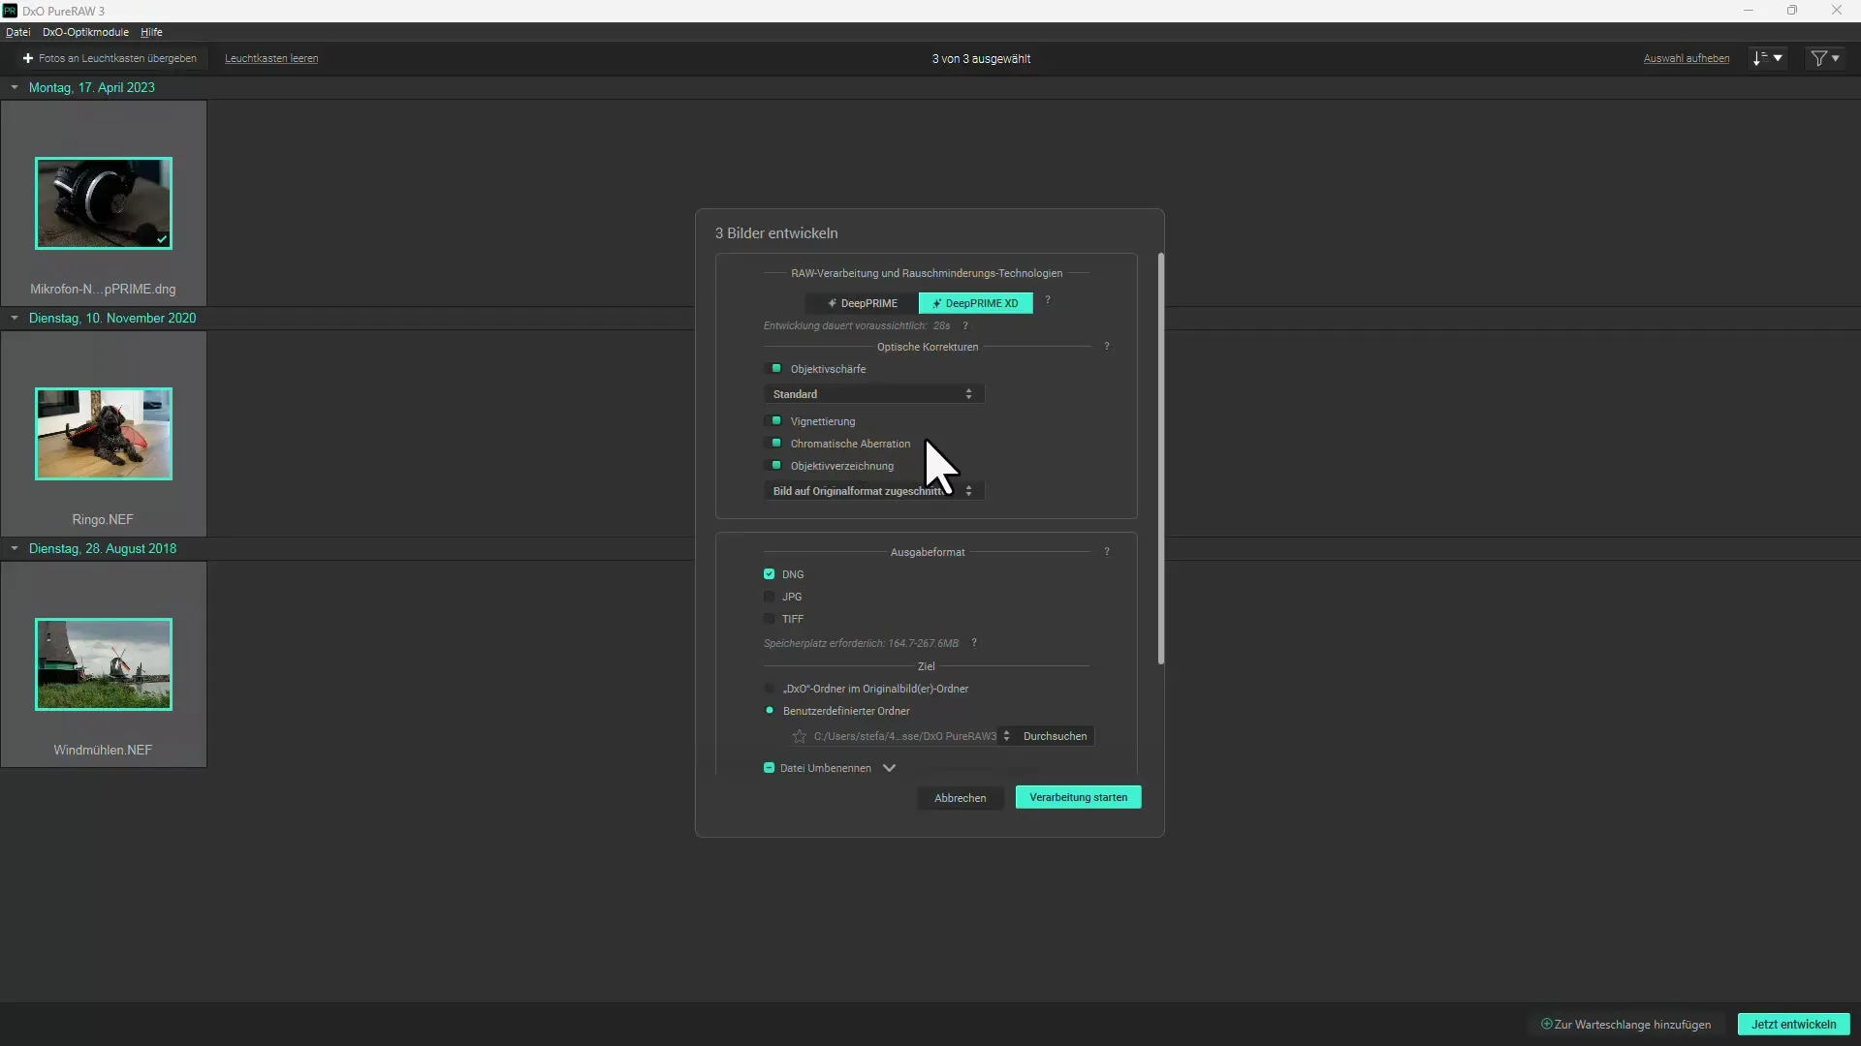Click the DxO PureRAW app icon in title bar
The width and height of the screenshot is (1861, 1046).
[10, 11]
